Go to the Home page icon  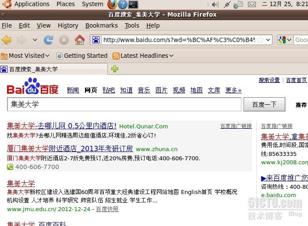[x=80, y=40]
